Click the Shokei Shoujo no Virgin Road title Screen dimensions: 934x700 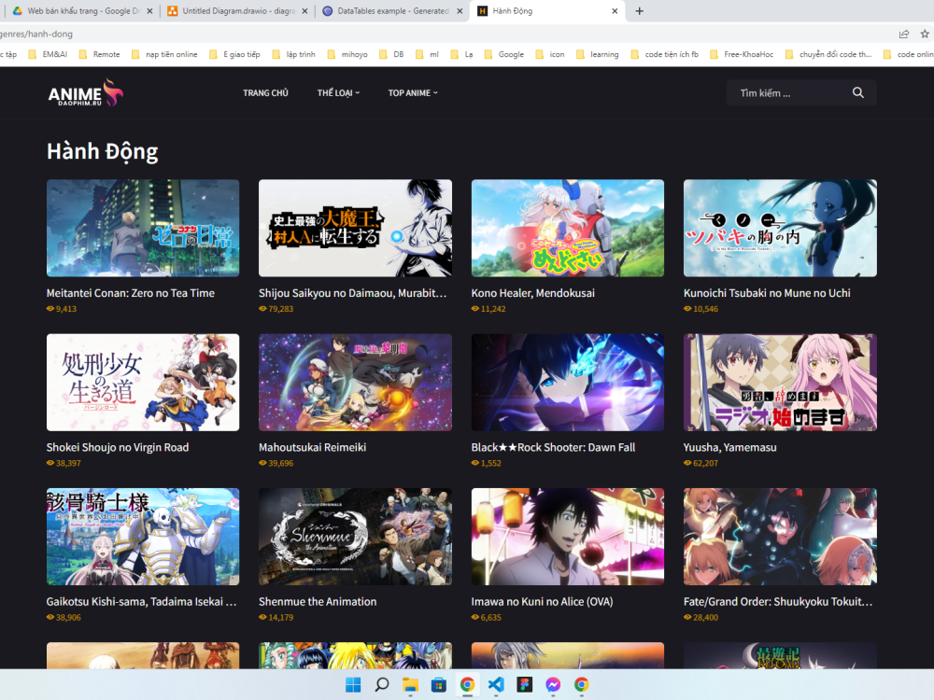tap(118, 447)
